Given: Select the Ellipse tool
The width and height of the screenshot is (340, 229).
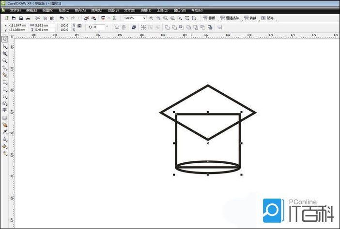Looking at the screenshot, I should pyautogui.click(x=5, y=89).
